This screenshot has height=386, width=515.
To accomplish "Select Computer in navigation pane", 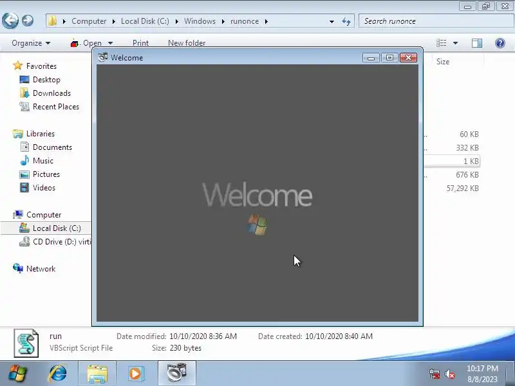I will (x=37, y=215).
